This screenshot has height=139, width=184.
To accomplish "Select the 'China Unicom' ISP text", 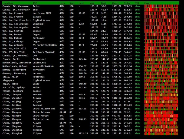I will (x=41, y=119).
